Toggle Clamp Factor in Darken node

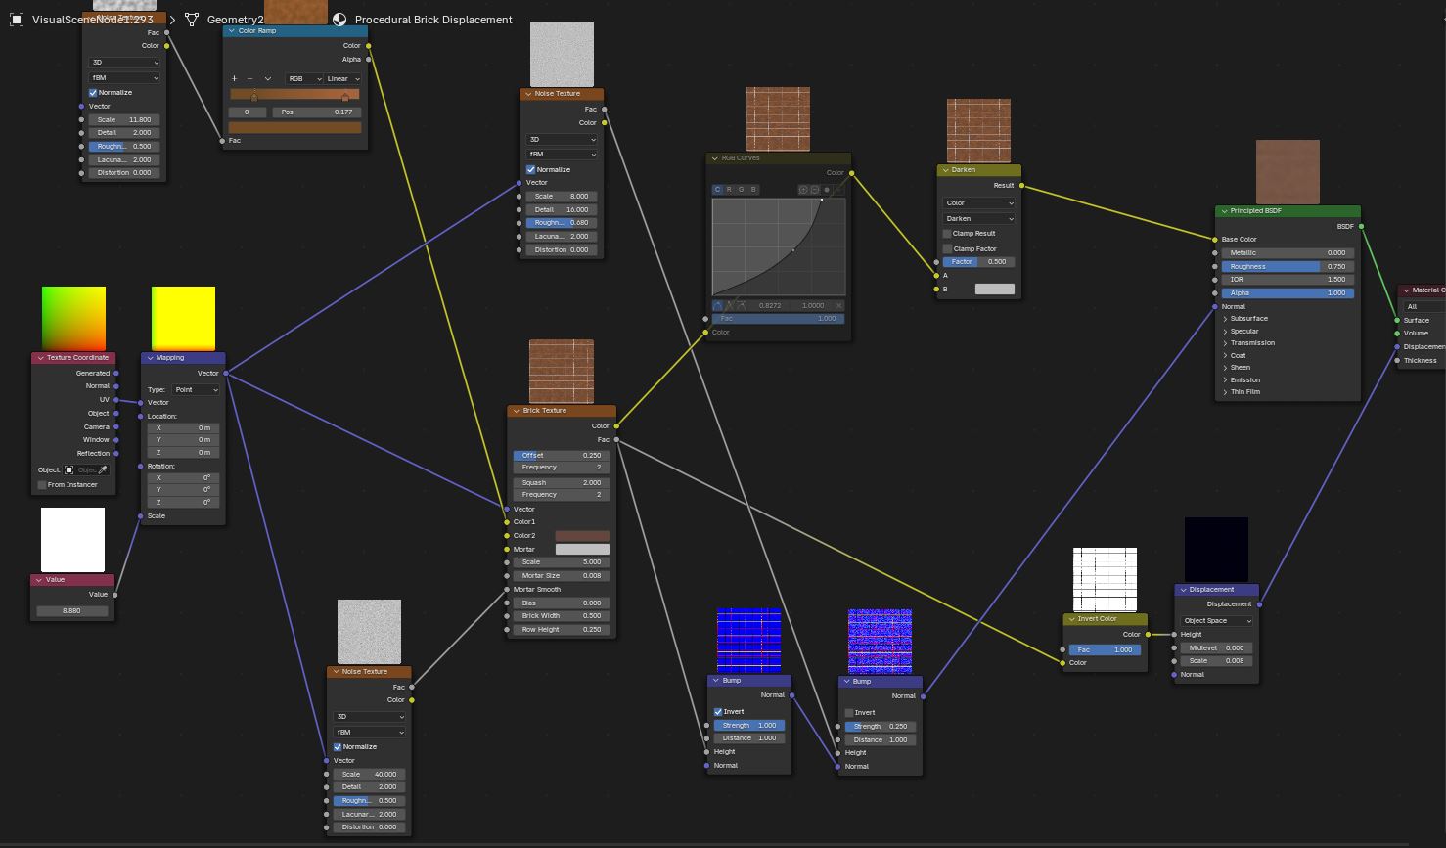947,248
